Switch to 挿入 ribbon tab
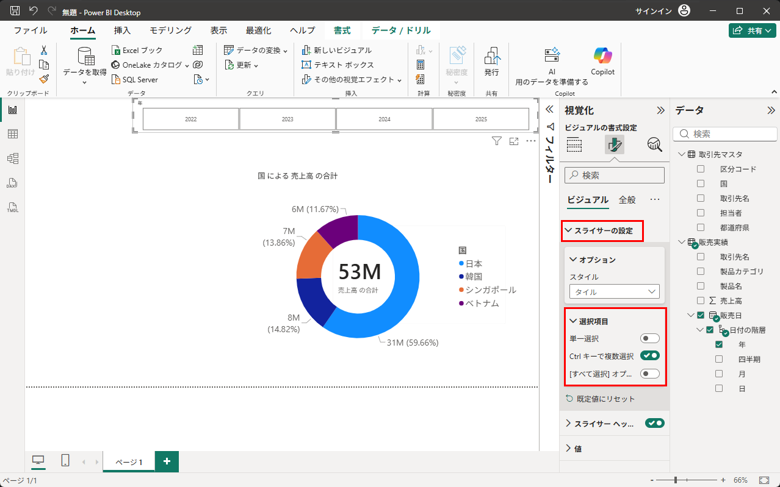Viewport: 780px width, 487px height. point(122,30)
